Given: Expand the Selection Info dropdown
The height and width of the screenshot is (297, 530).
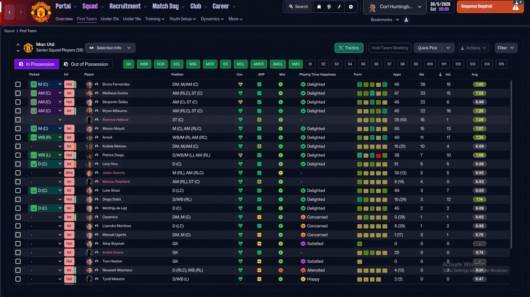Looking at the screenshot, I should [110, 48].
